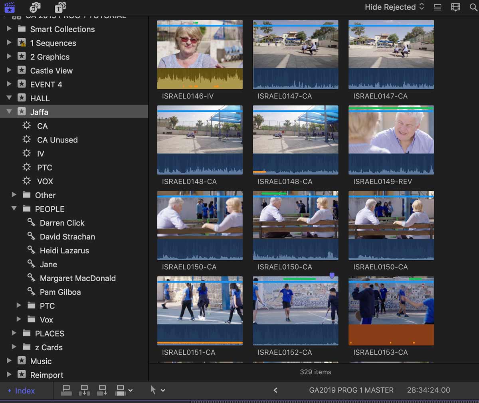Select the ISRAEL0153-CA clip thumbnail
479x403 pixels.
(x=391, y=311)
